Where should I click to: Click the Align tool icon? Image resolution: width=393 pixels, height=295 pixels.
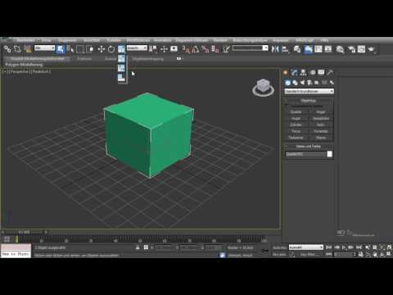click(x=285, y=49)
